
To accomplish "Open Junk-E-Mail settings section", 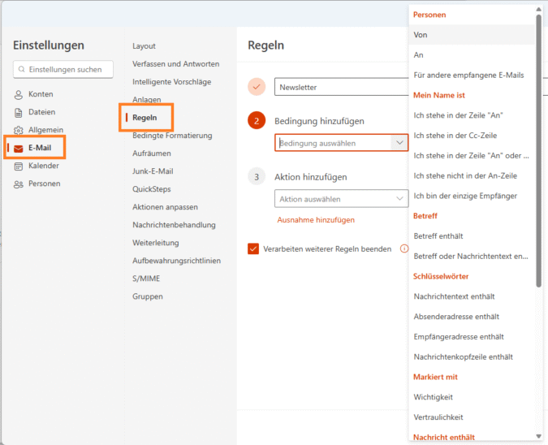I will point(153,171).
